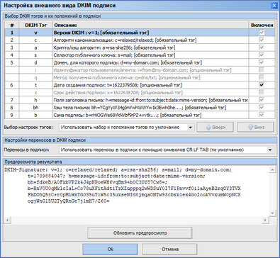Click the DKIM-Signature preview text area
This screenshot has width=280, height=258.
(x=136, y=191)
